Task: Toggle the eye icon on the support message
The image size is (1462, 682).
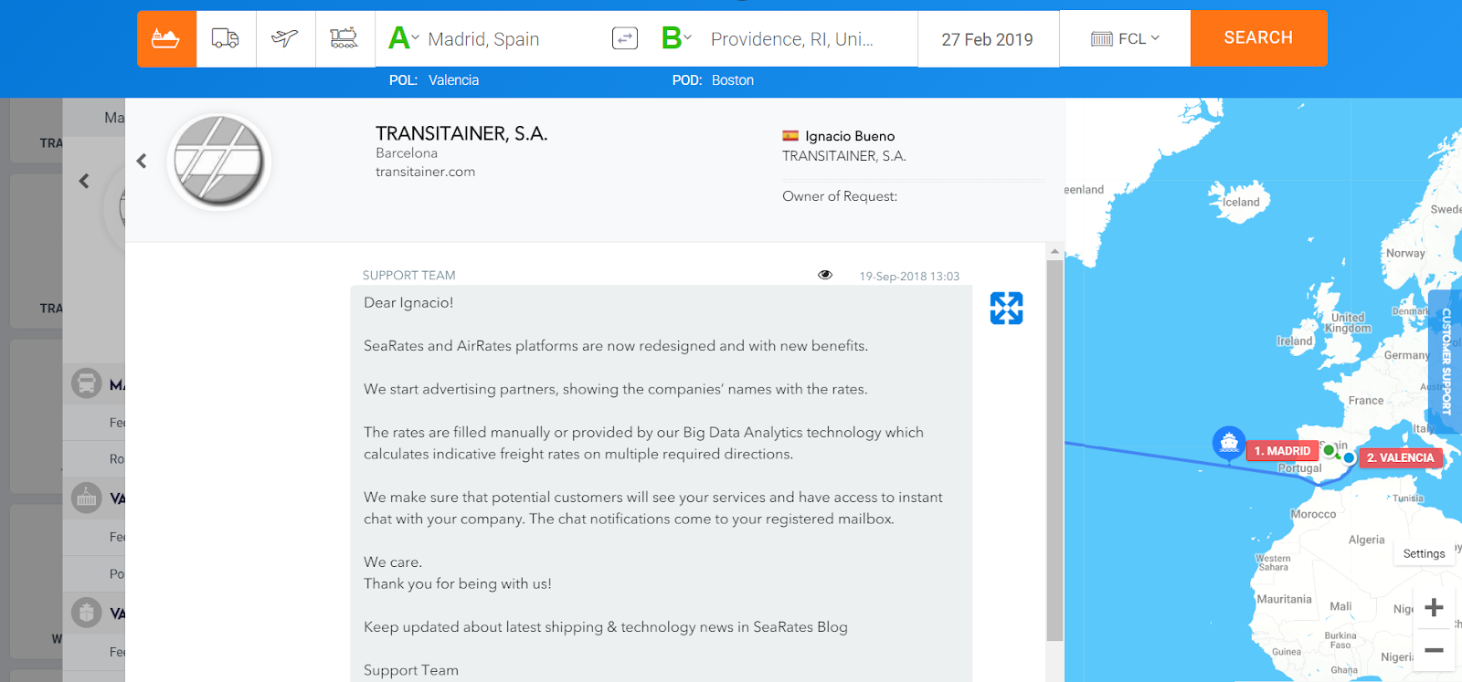Action: coord(825,275)
